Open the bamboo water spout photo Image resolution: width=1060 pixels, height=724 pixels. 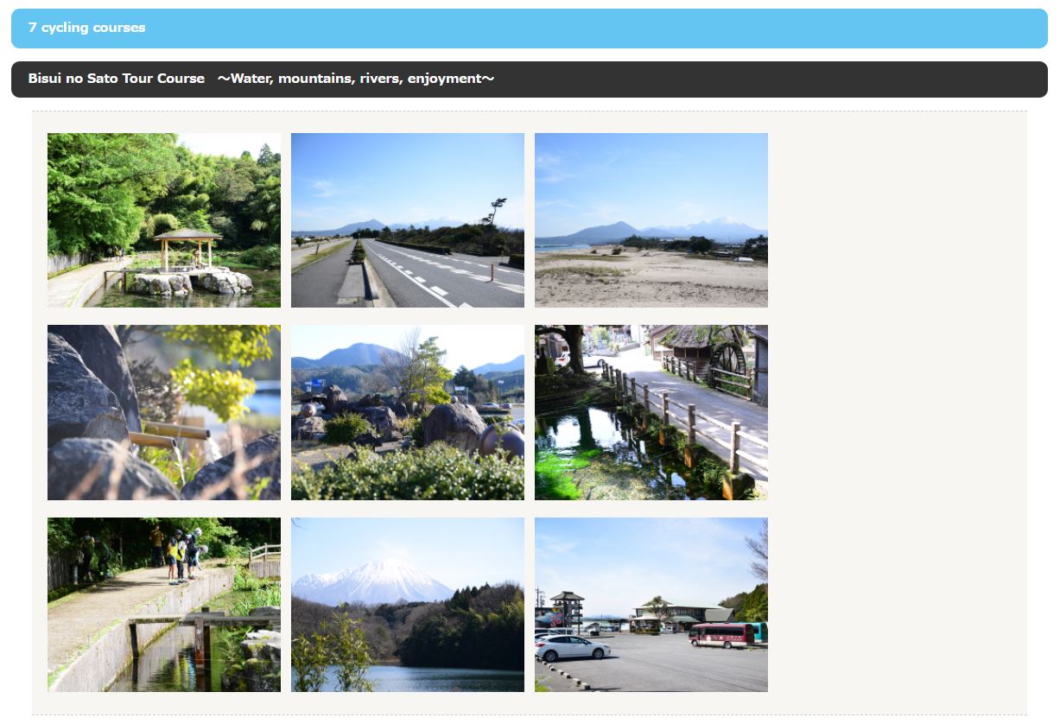click(x=164, y=413)
